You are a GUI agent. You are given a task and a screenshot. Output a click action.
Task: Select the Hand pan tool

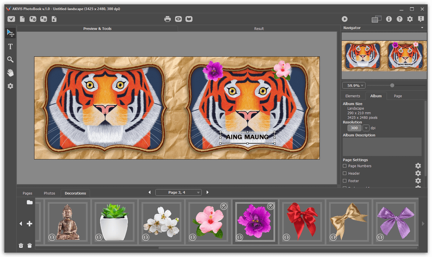10,73
